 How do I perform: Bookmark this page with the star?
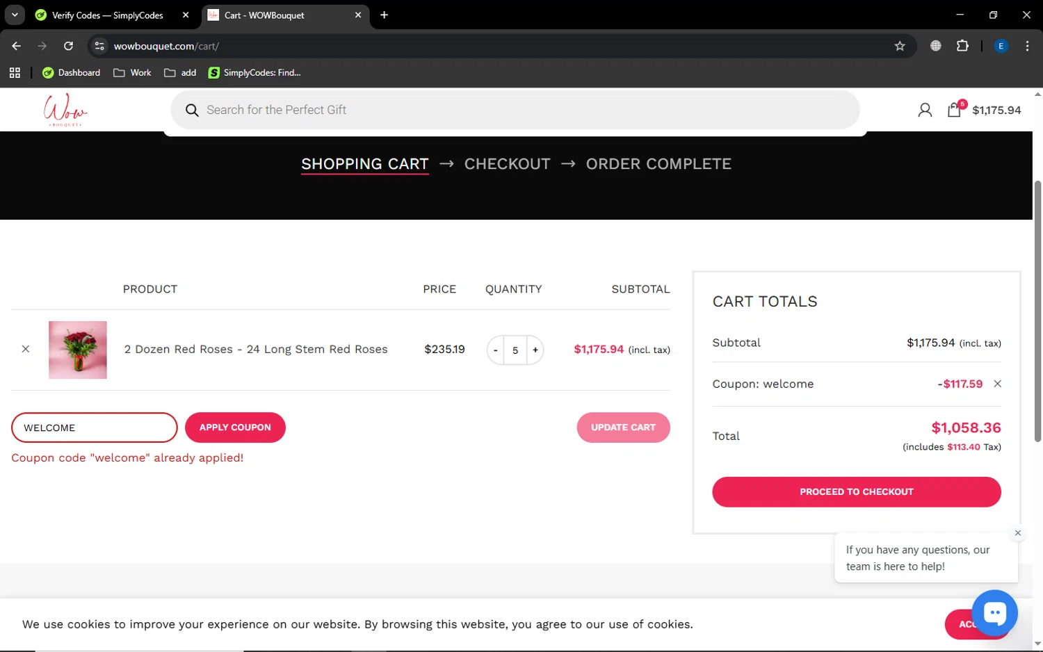tap(900, 46)
